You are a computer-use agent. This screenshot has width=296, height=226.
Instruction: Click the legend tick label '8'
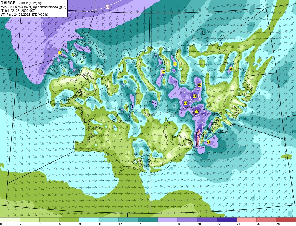click(80, 224)
